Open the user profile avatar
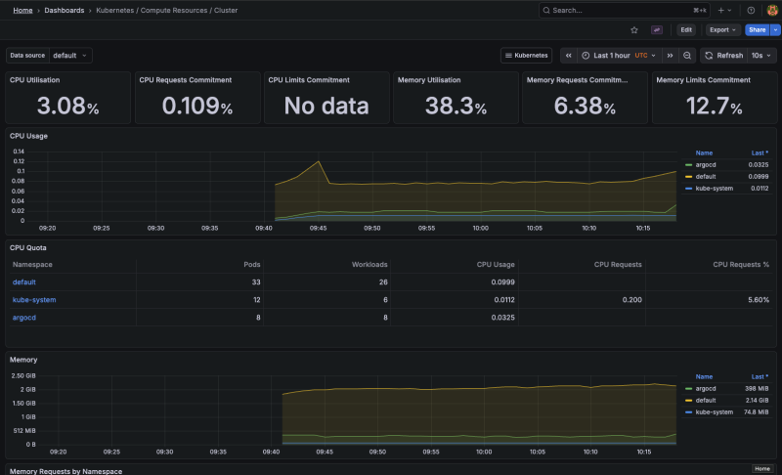 click(771, 10)
